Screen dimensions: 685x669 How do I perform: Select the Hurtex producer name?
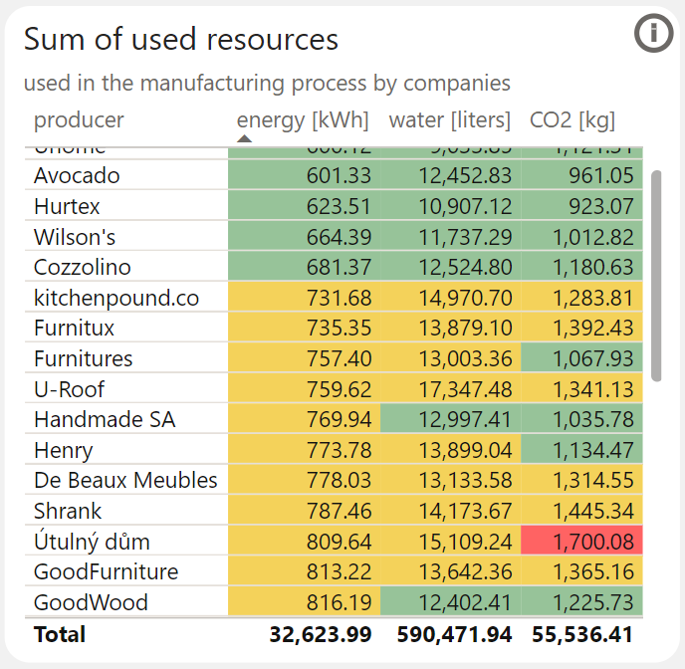[x=67, y=206]
